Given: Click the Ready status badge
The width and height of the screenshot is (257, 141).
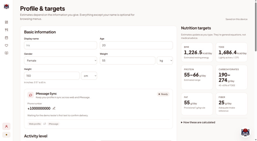Looking at the screenshot, I should tap(163, 94).
